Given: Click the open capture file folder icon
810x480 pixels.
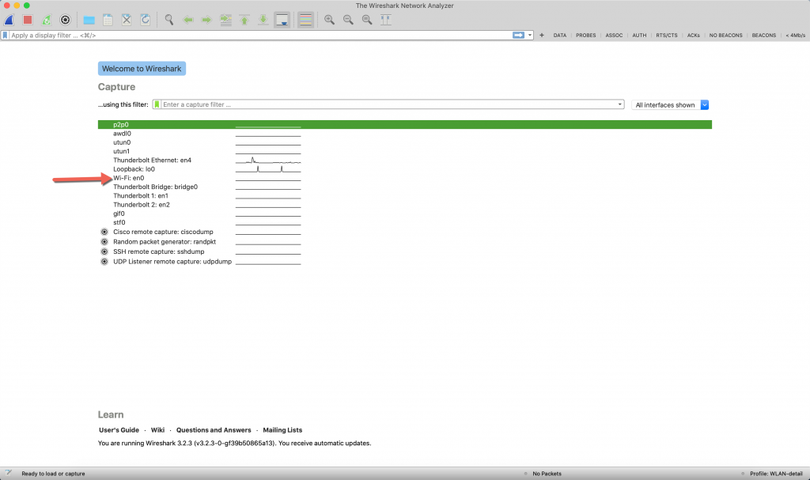Looking at the screenshot, I should click(89, 20).
